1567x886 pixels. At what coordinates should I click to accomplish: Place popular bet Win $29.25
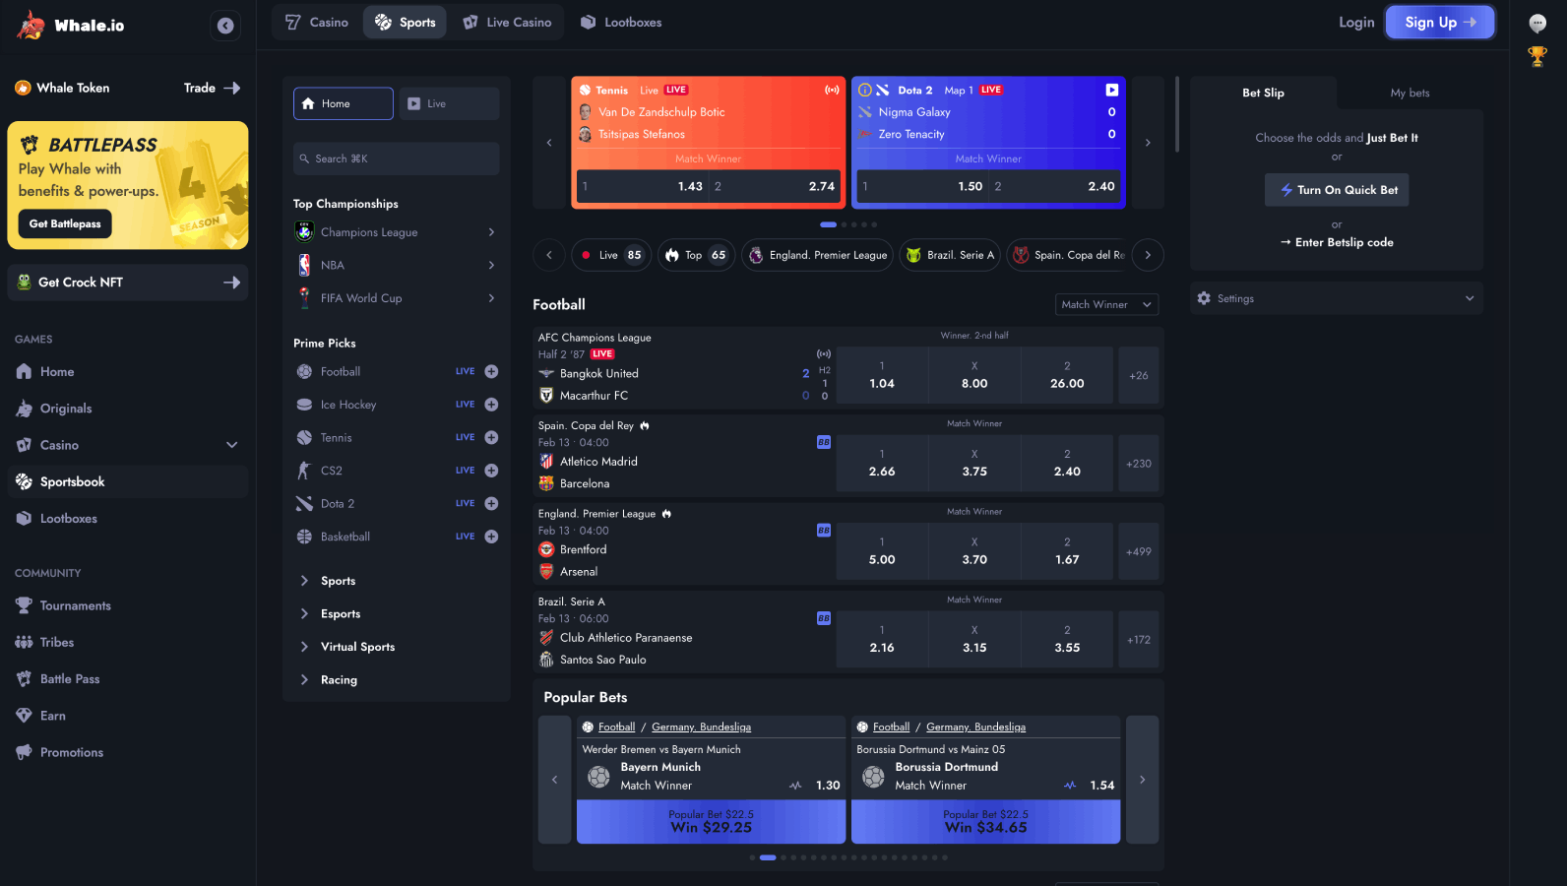[711, 822]
